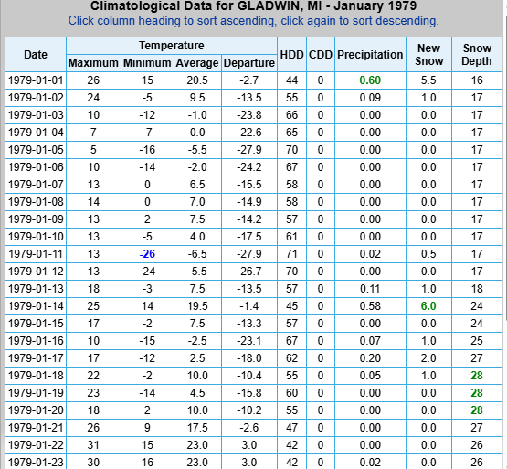
Task: Click the green 0.60 precipitation value
Action: point(370,80)
